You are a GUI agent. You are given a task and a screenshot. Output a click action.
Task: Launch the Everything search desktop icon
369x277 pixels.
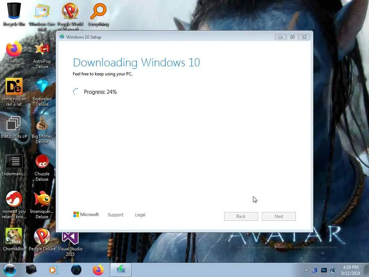[98, 14]
